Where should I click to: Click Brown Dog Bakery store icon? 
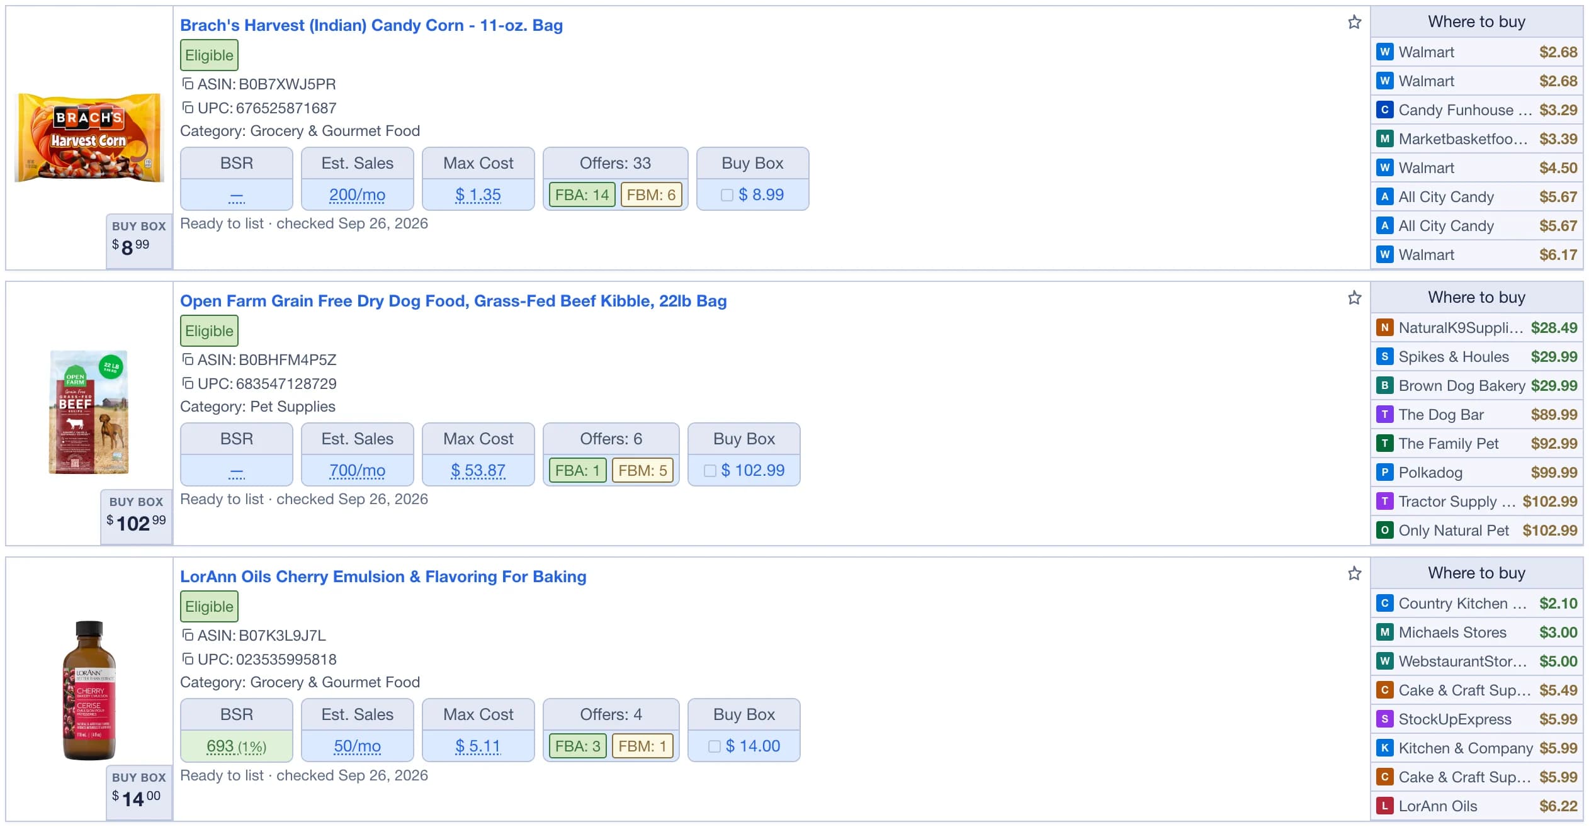[x=1384, y=385]
